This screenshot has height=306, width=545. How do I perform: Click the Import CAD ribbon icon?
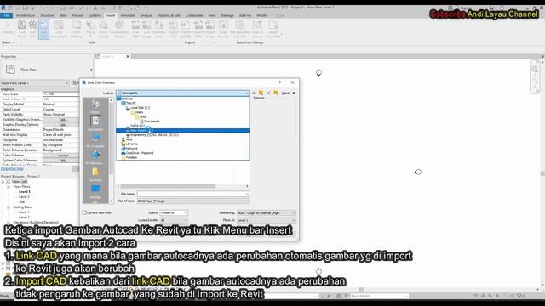pos(173,29)
